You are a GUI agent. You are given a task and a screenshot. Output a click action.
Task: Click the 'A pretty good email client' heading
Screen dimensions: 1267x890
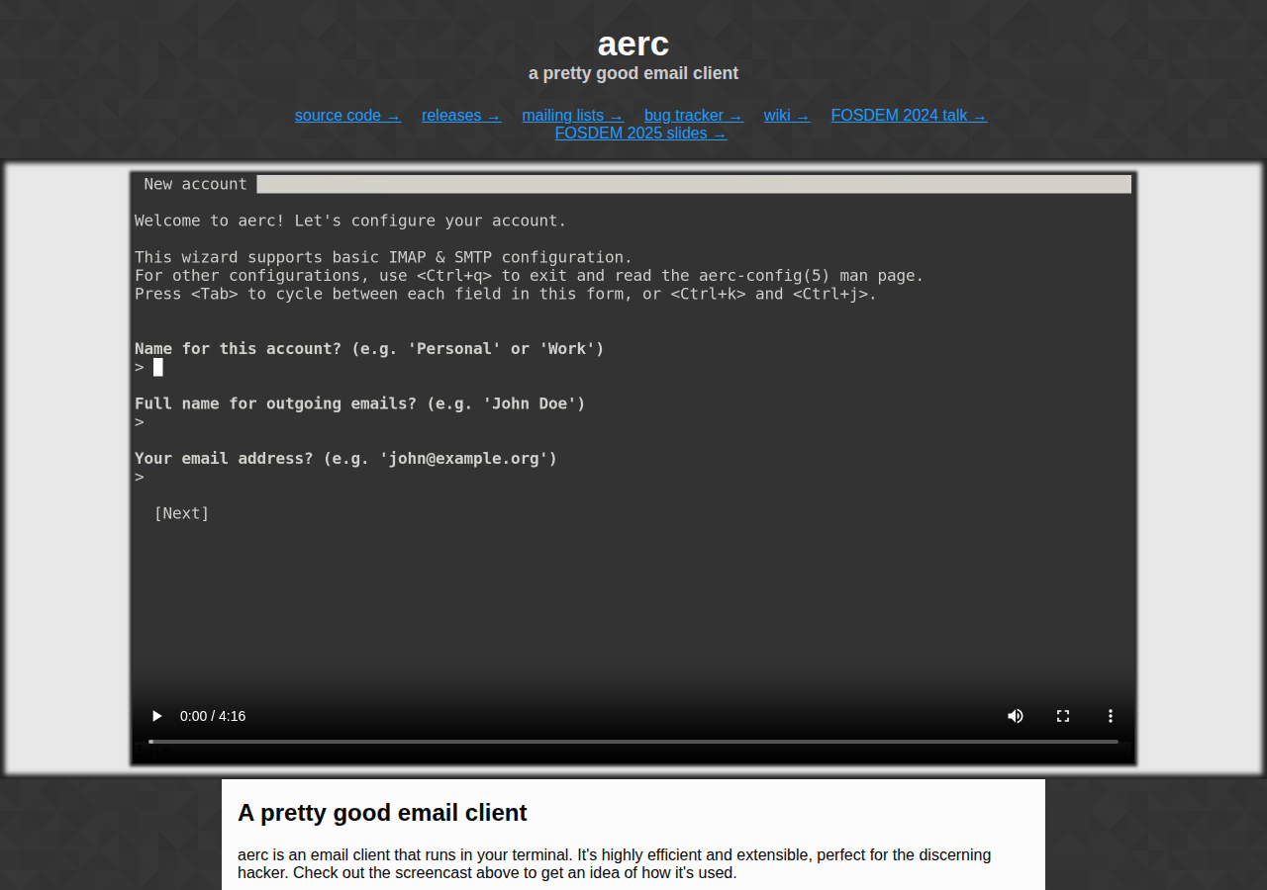point(382,813)
